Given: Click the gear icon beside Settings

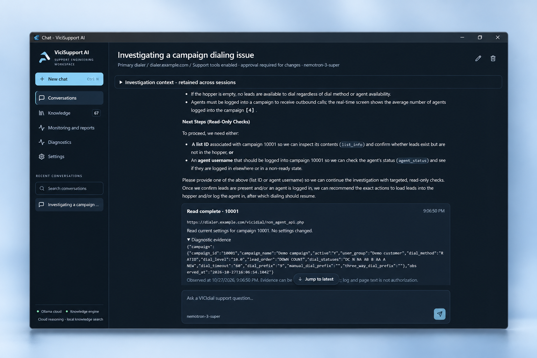Looking at the screenshot, I should [42, 157].
